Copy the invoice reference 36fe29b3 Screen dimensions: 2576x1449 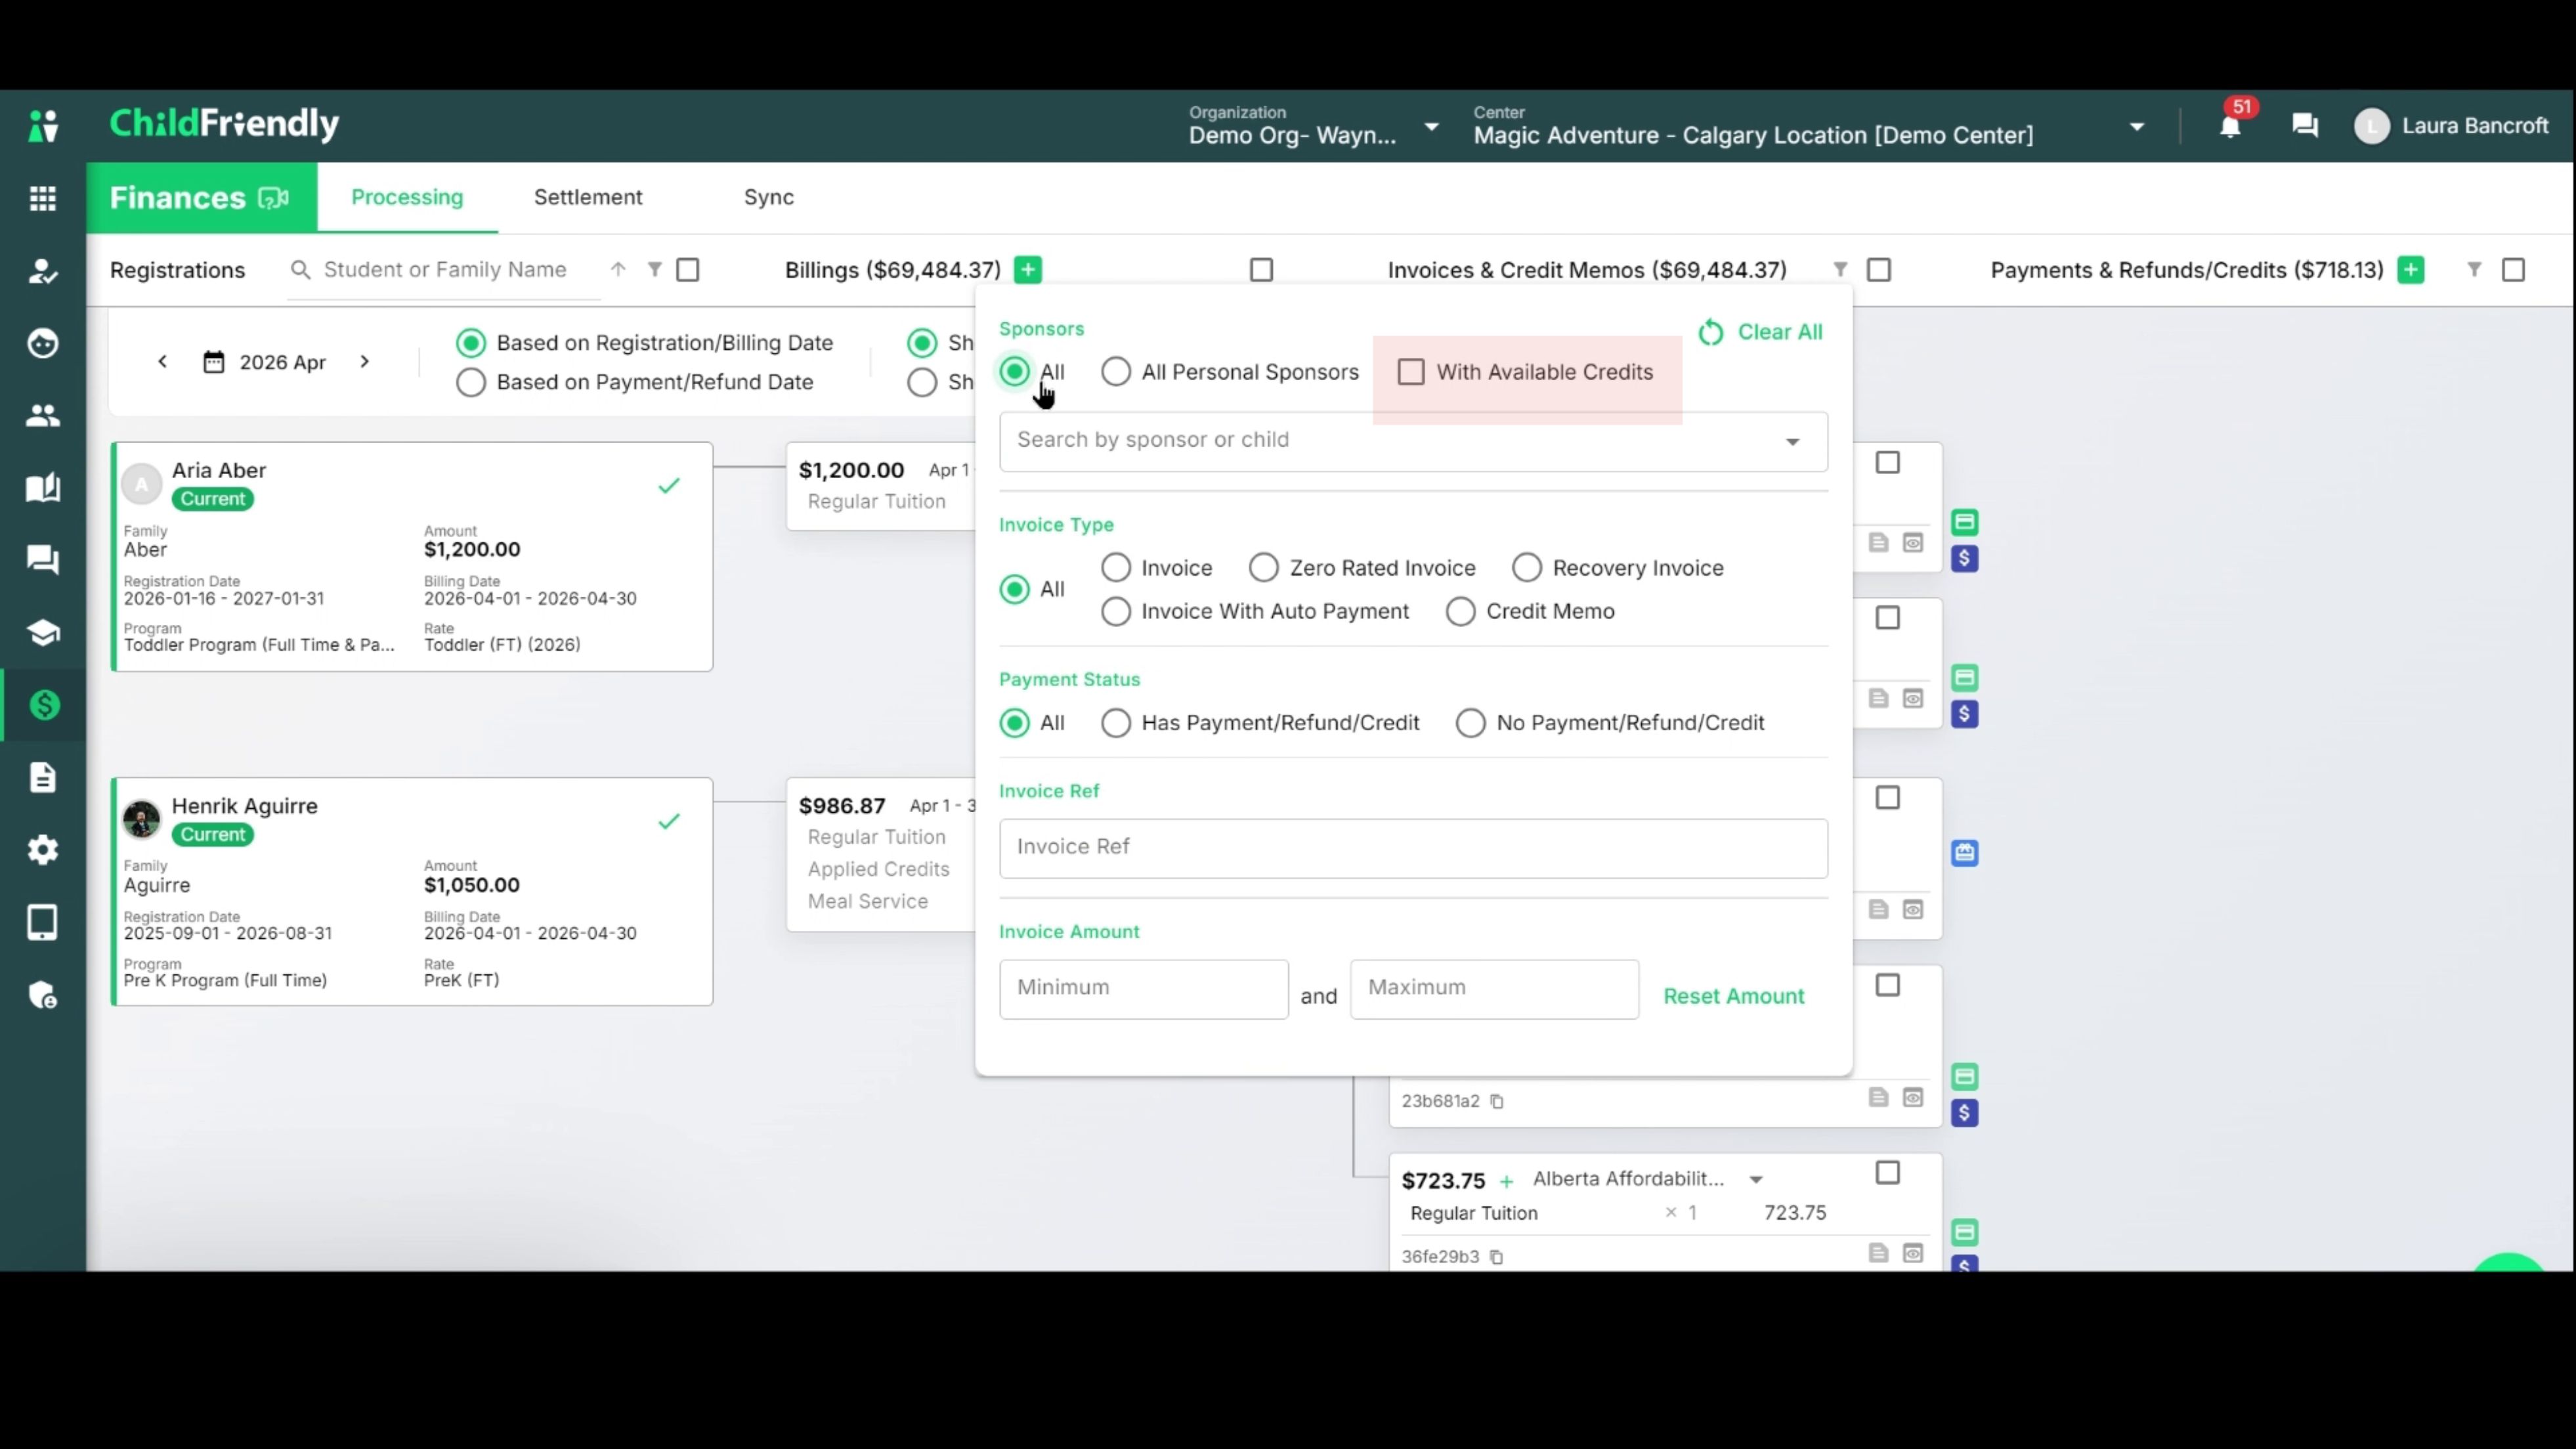pos(1497,1257)
